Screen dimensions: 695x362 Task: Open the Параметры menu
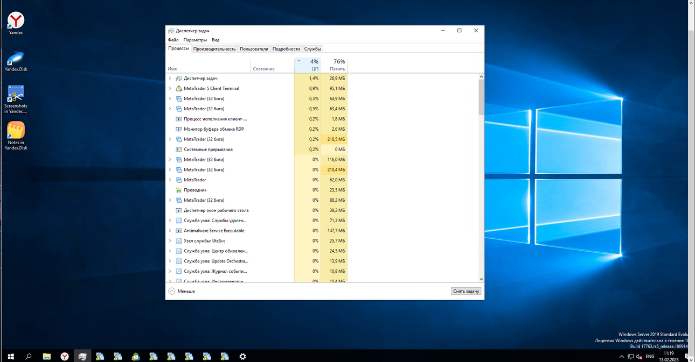[x=195, y=40]
